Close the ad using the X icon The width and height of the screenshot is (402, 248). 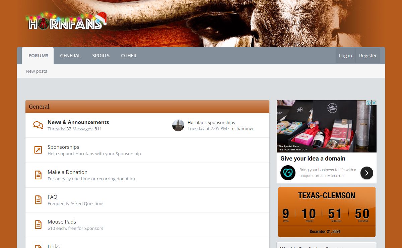(374, 103)
